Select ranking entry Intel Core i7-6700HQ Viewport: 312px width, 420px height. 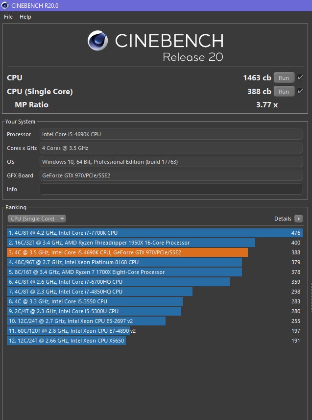click(155, 282)
